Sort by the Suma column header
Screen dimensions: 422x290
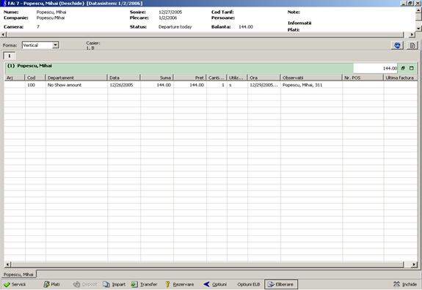(x=157, y=78)
